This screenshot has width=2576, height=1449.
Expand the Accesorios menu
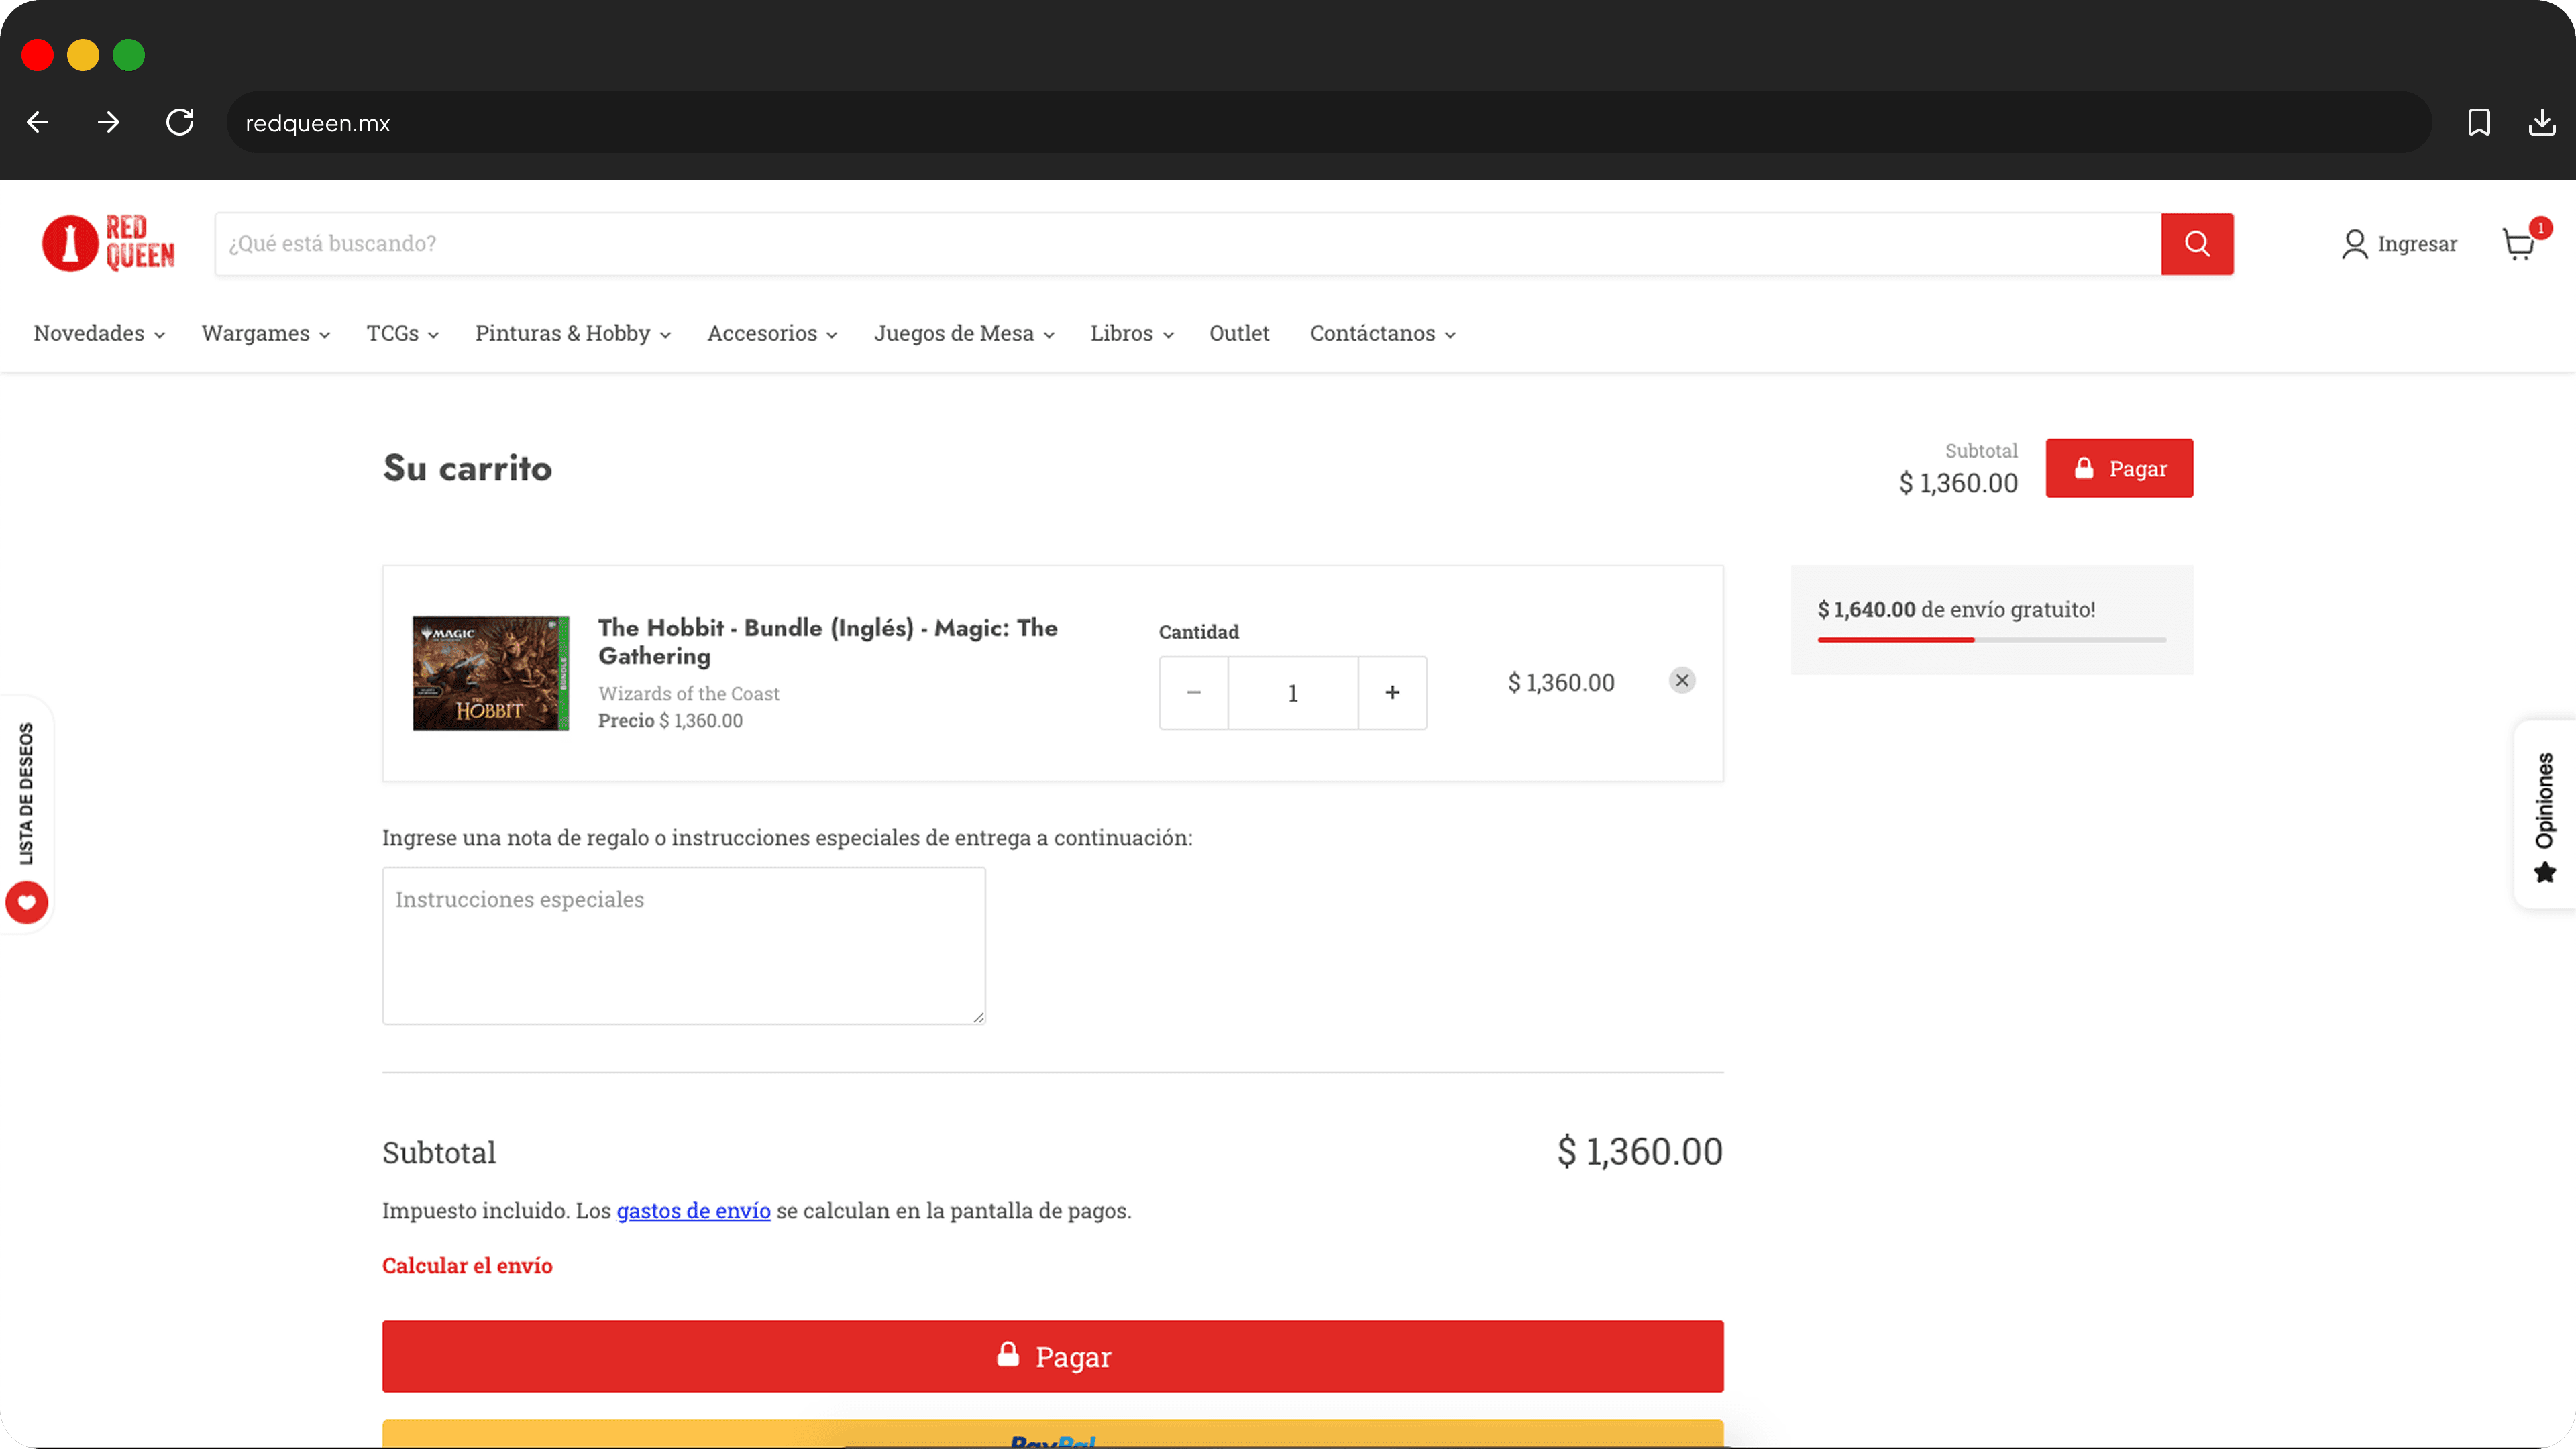pos(772,333)
